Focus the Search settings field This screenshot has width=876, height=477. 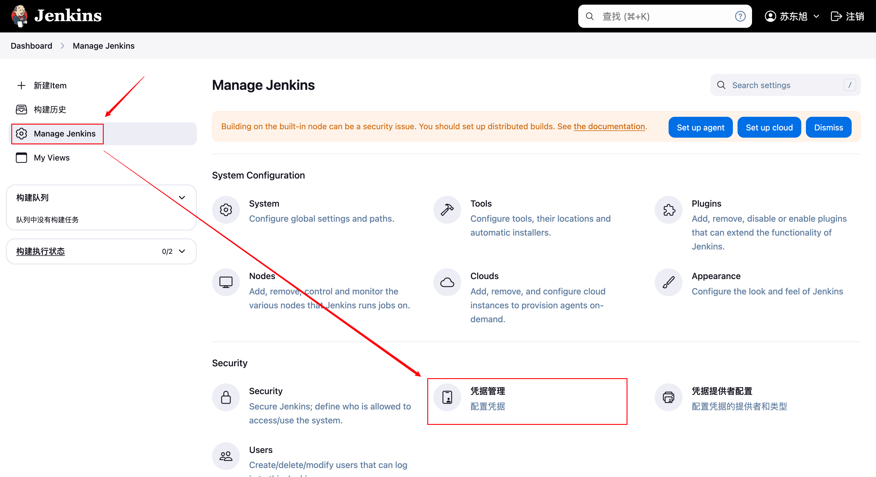point(785,85)
